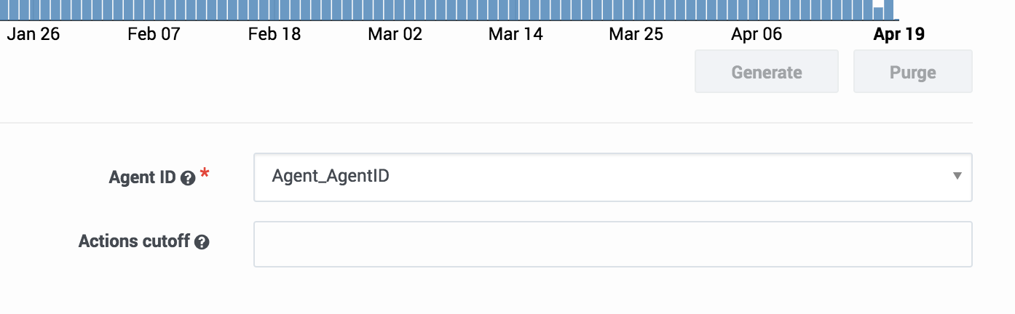Click the red required asterisk by Agent ID
1015x314 pixels.
click(205, 174)
